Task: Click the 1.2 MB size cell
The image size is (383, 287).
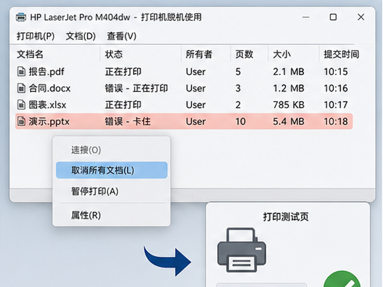Action: pos(288,88)
